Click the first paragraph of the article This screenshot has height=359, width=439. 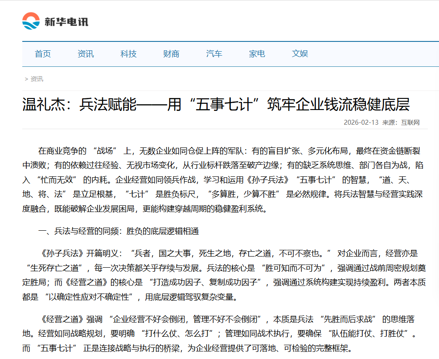(x=218, y=178)
